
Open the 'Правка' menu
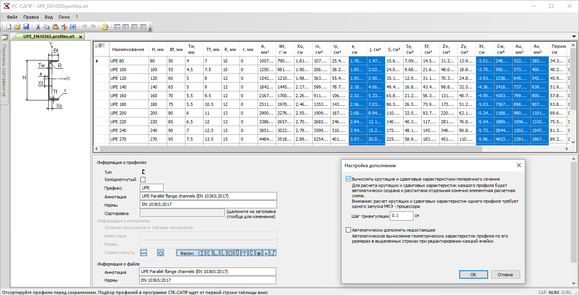pyautogui.click(x=31, y=17)
